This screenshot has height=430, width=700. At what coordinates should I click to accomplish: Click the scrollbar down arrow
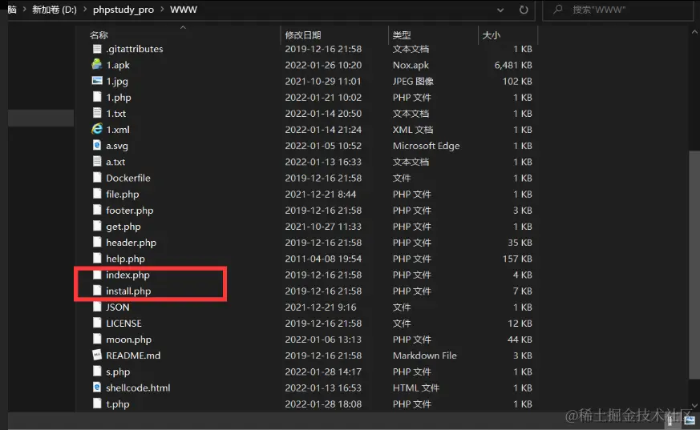pyautogui.click(x=694, y=405)
